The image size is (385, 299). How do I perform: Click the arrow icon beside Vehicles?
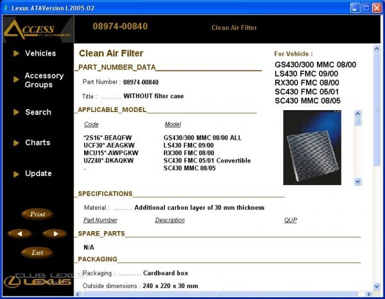tap(16, 53)
